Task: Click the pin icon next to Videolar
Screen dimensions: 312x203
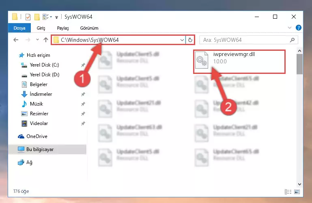Action: pos(83,123)
